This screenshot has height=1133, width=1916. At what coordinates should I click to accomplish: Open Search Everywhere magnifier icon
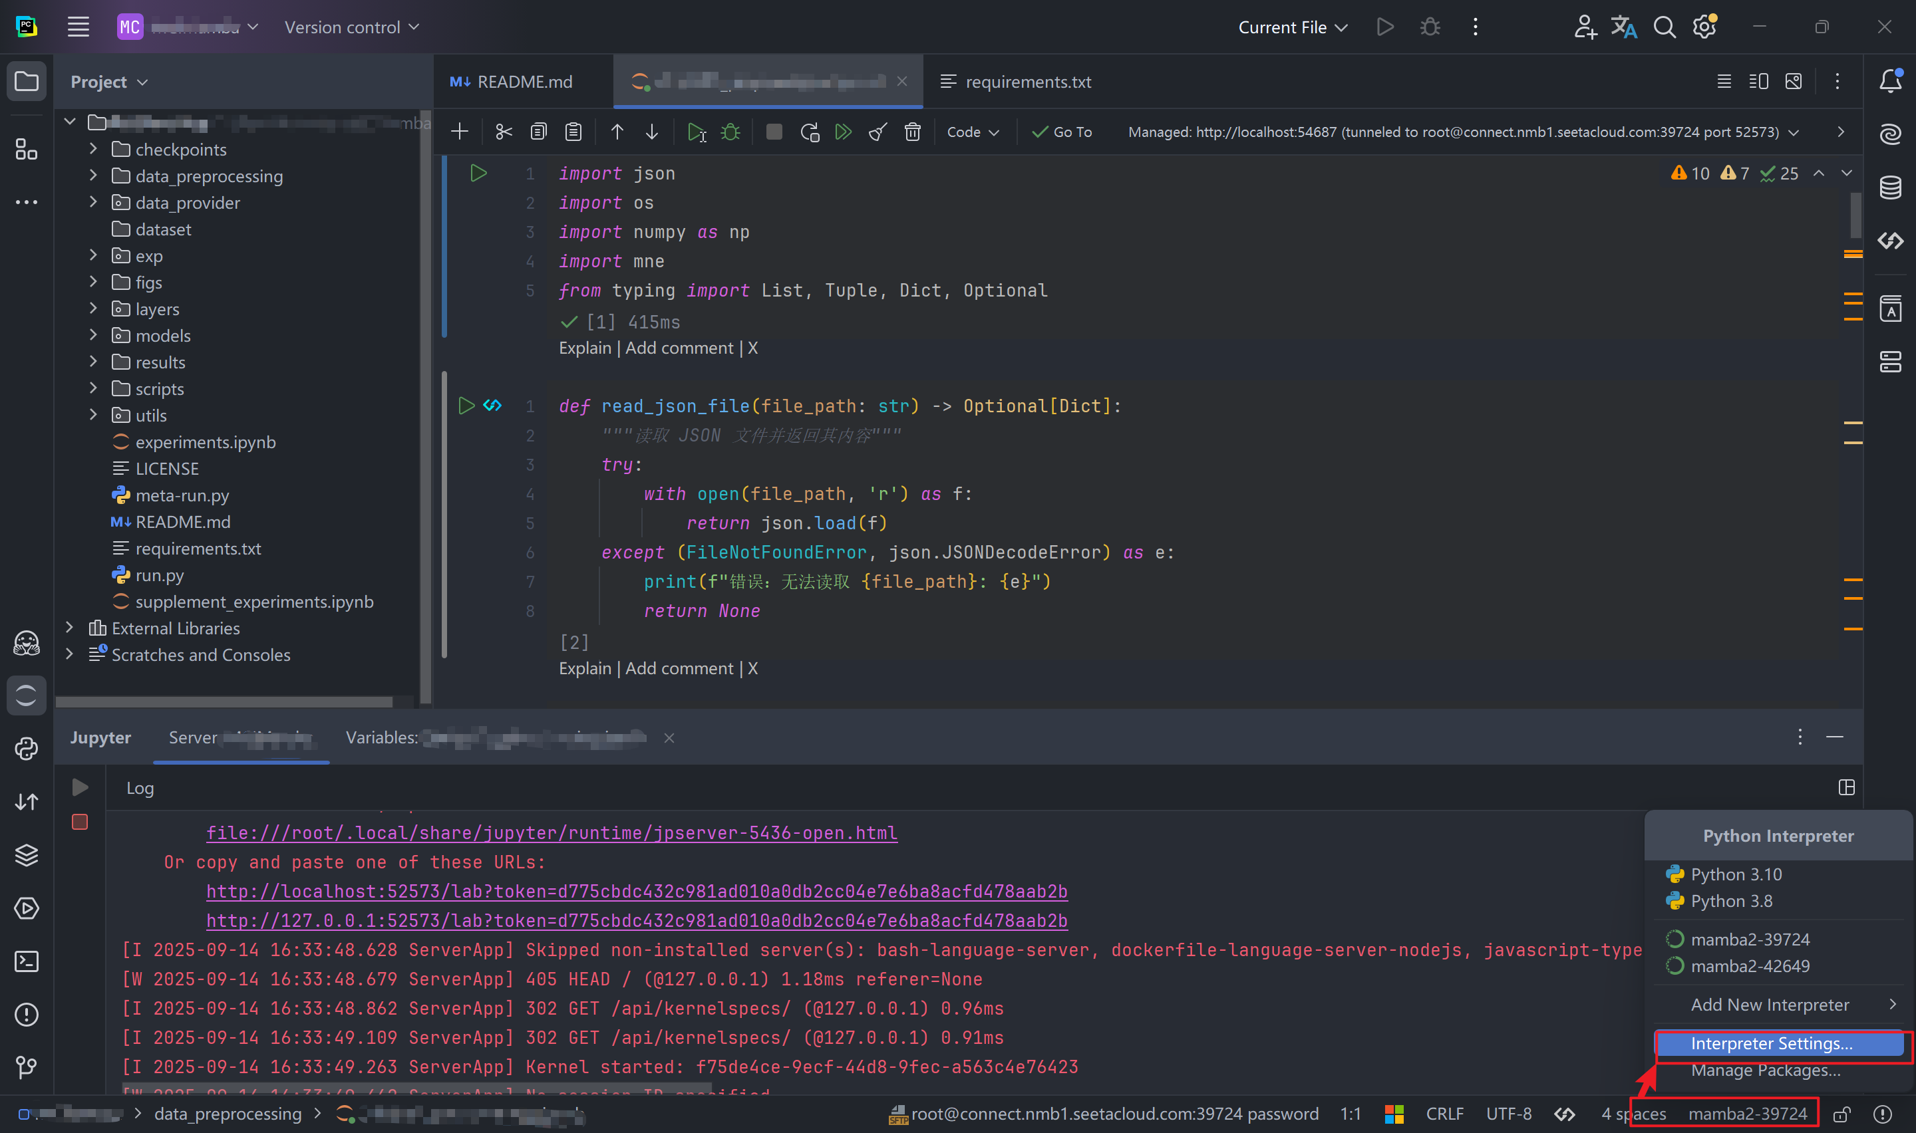[x=1664, y=27]
